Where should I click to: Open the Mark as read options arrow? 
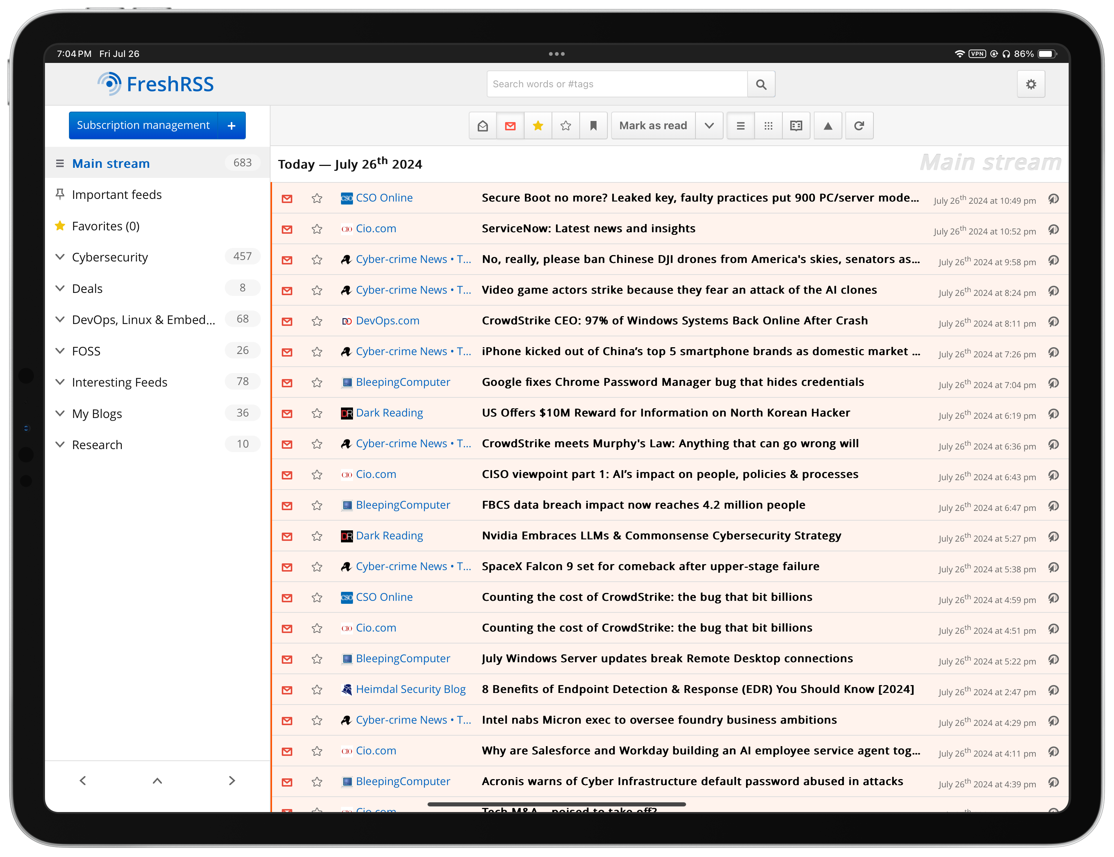[709, 125]
